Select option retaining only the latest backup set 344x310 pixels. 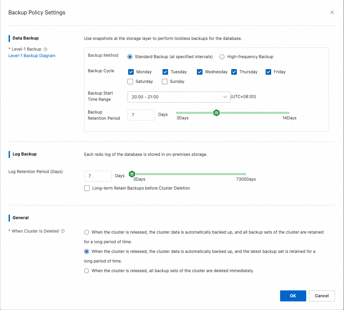87,252
